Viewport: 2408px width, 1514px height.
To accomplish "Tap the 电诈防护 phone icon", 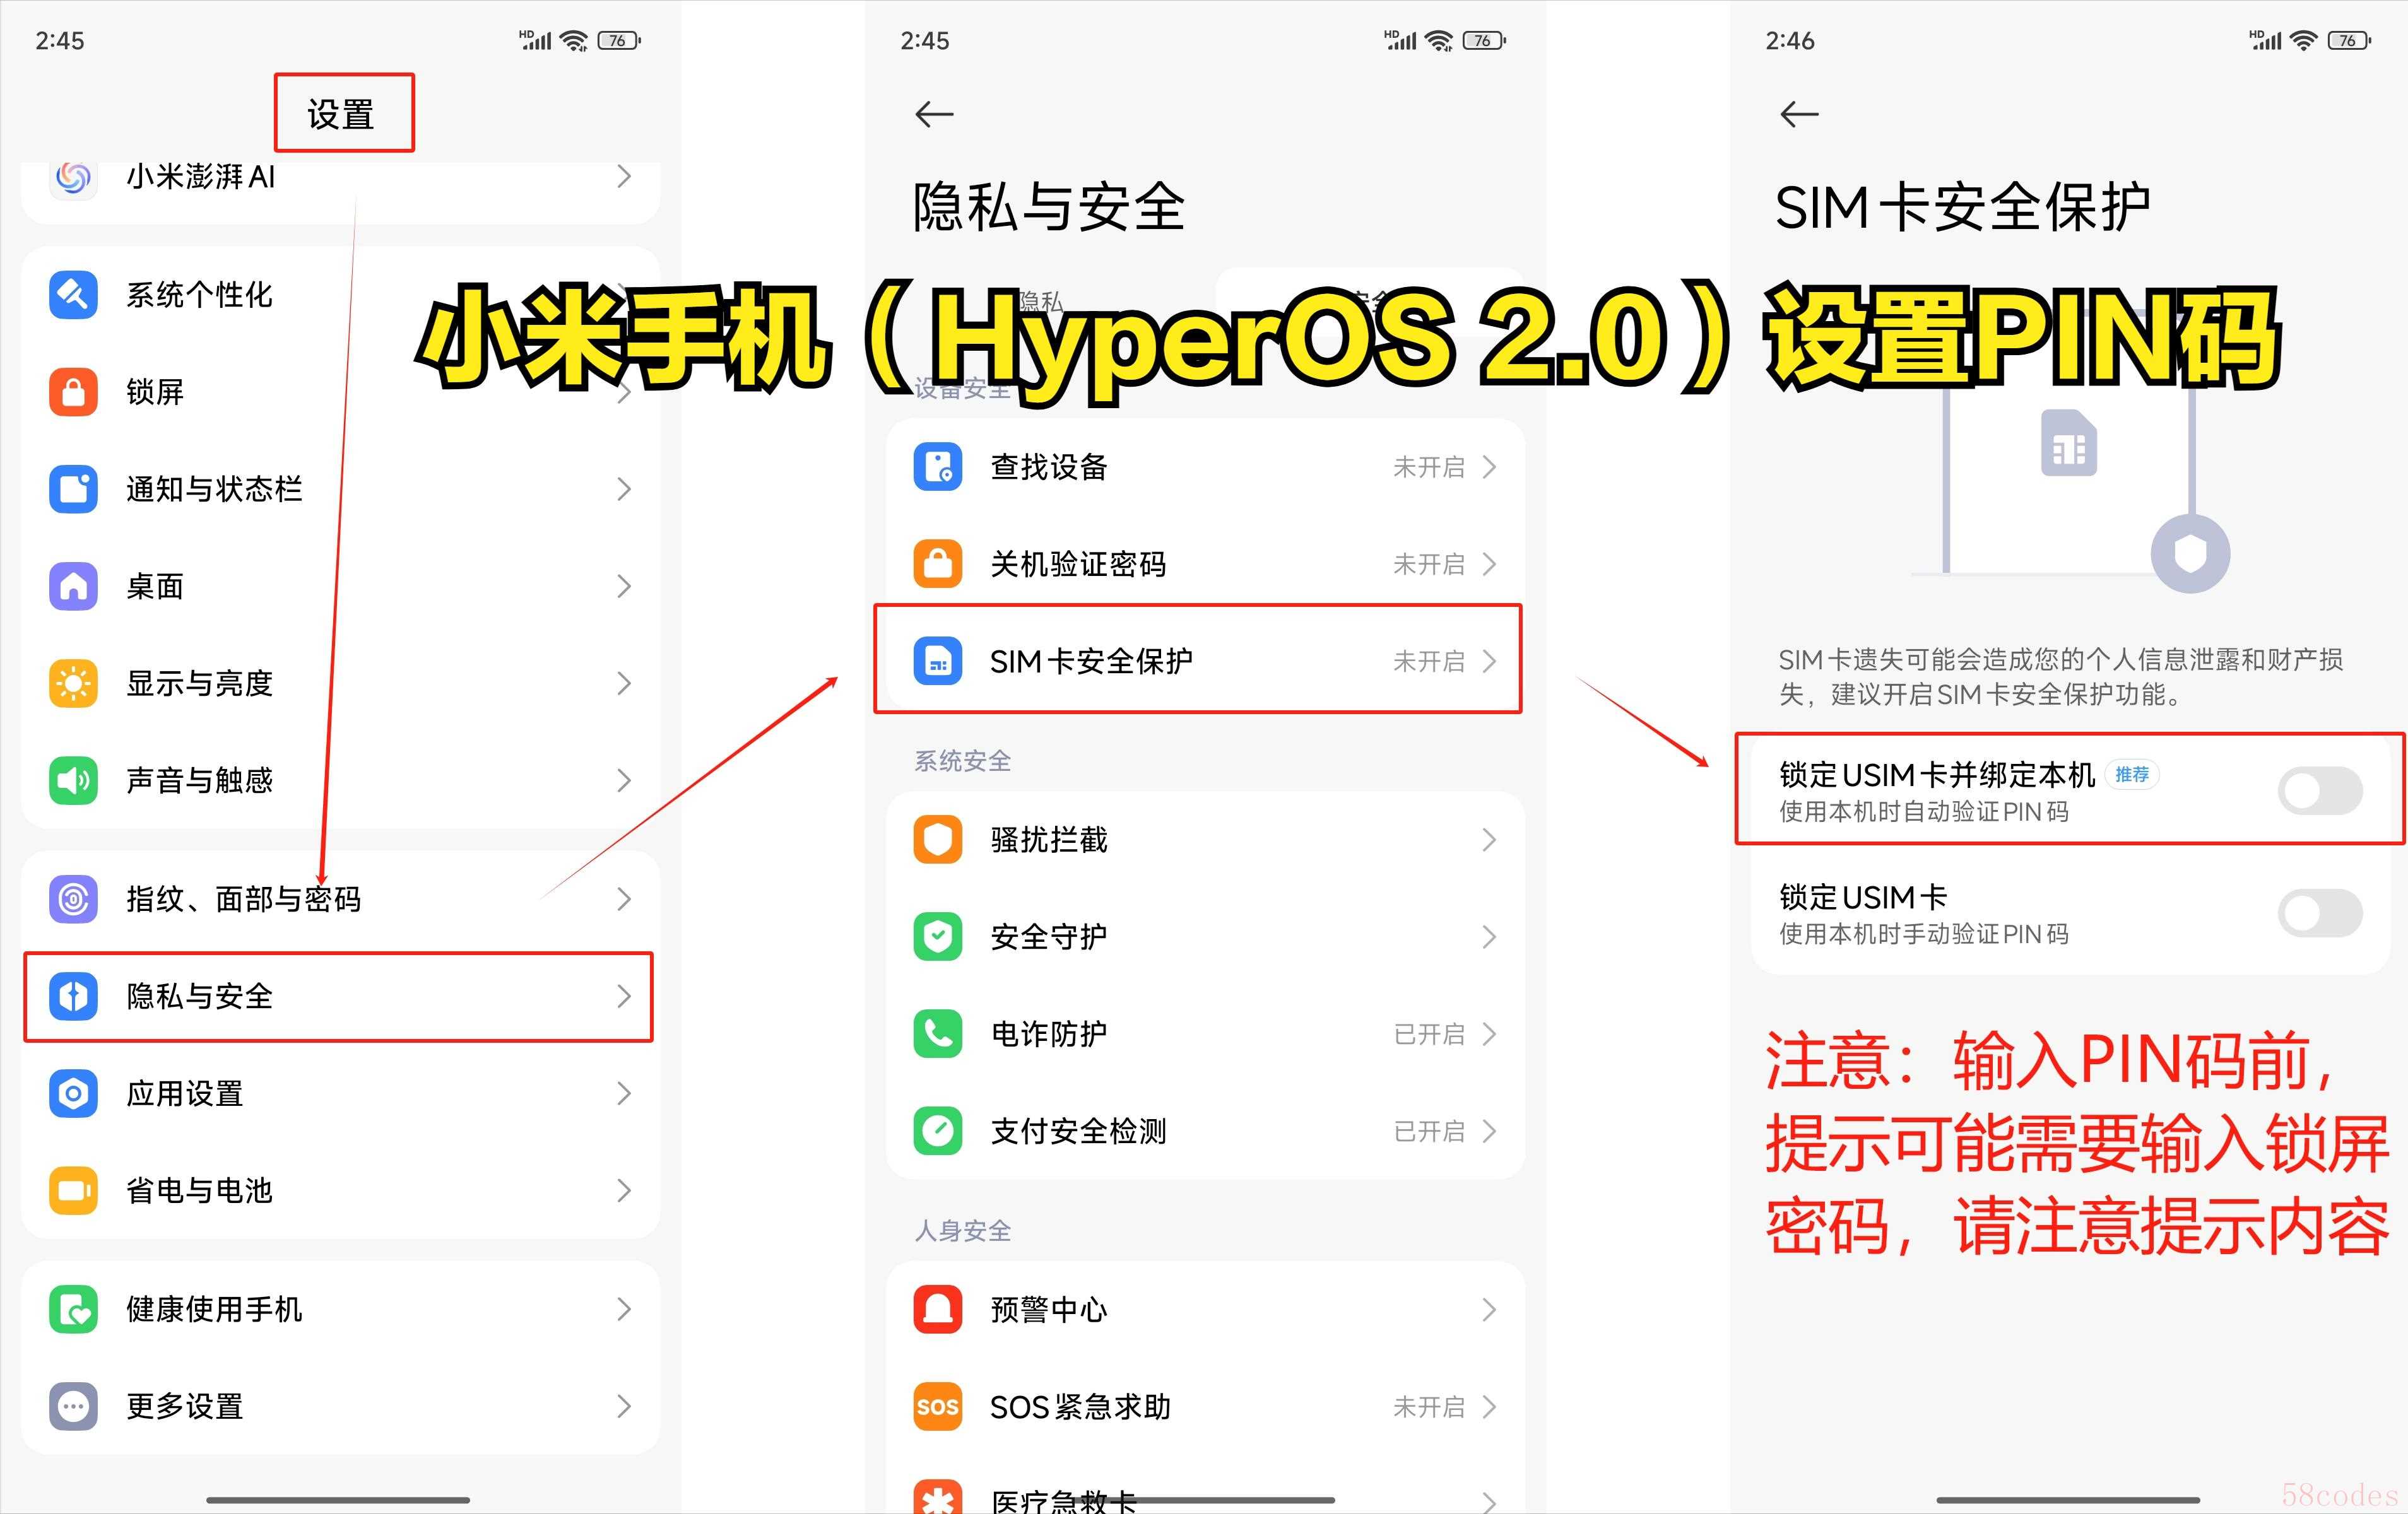I will (937, 1034).
